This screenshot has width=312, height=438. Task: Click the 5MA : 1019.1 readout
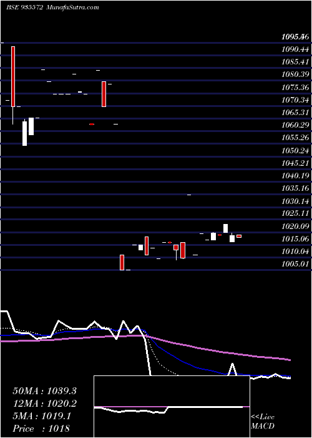pyautogui.click(x=42, y=416)
